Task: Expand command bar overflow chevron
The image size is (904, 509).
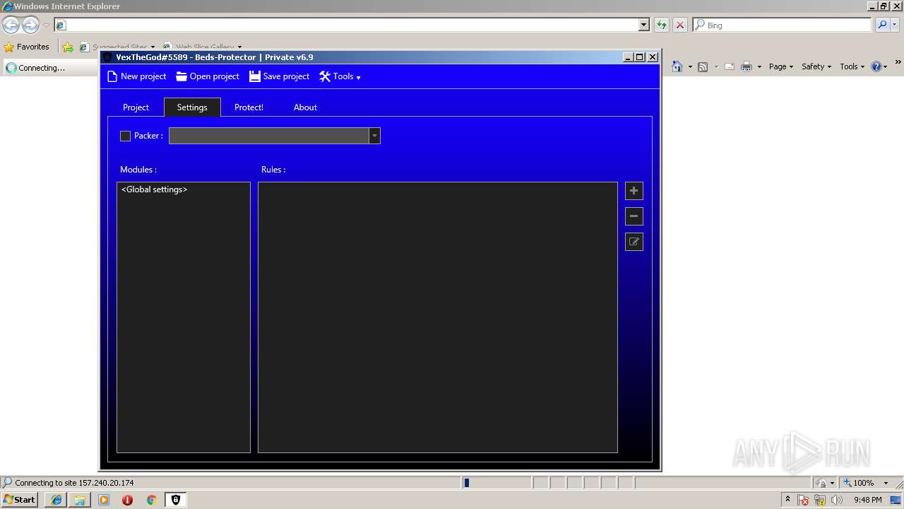Action: (898, 63)
